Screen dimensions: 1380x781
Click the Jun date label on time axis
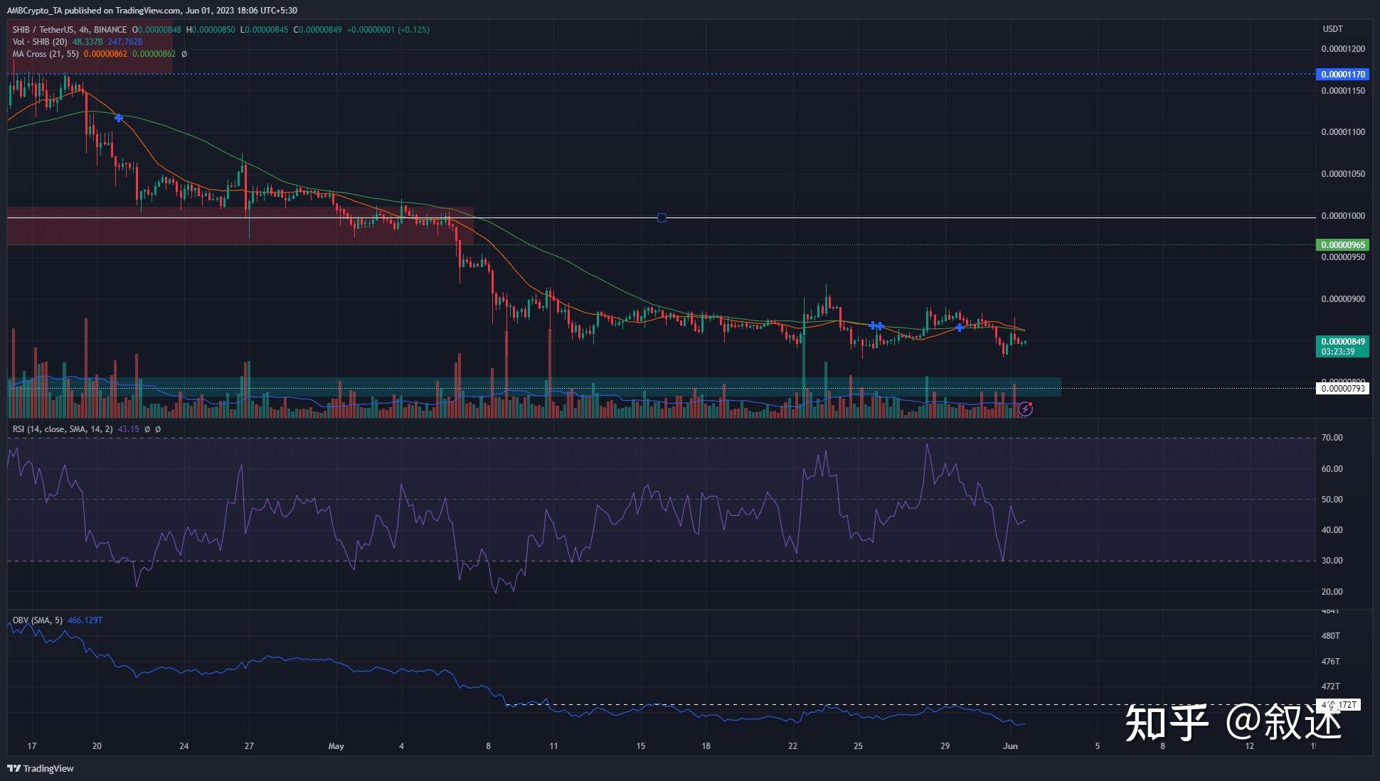(x=1010, y=746)
